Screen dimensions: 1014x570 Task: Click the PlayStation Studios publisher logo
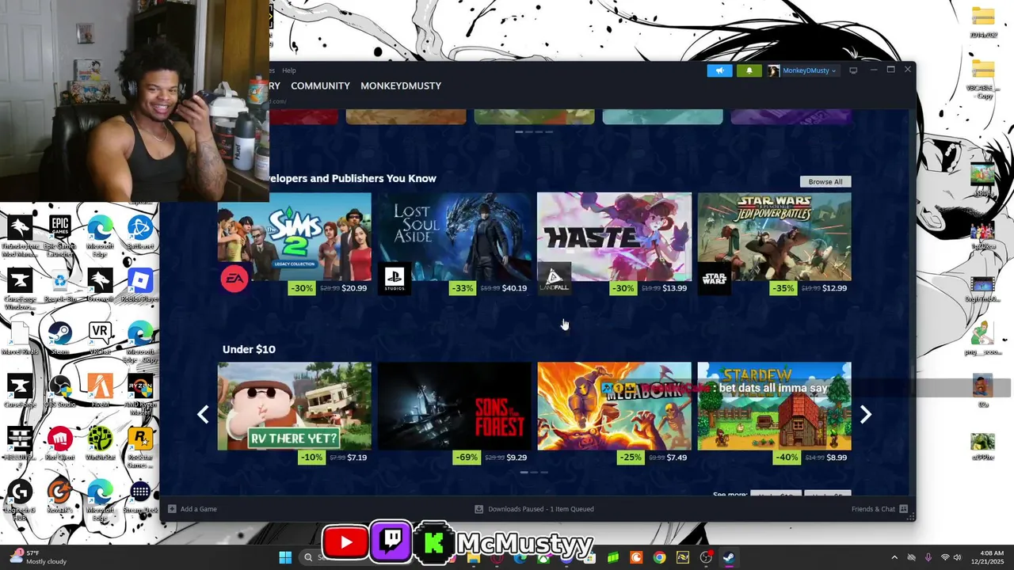(x=395, y=279)
